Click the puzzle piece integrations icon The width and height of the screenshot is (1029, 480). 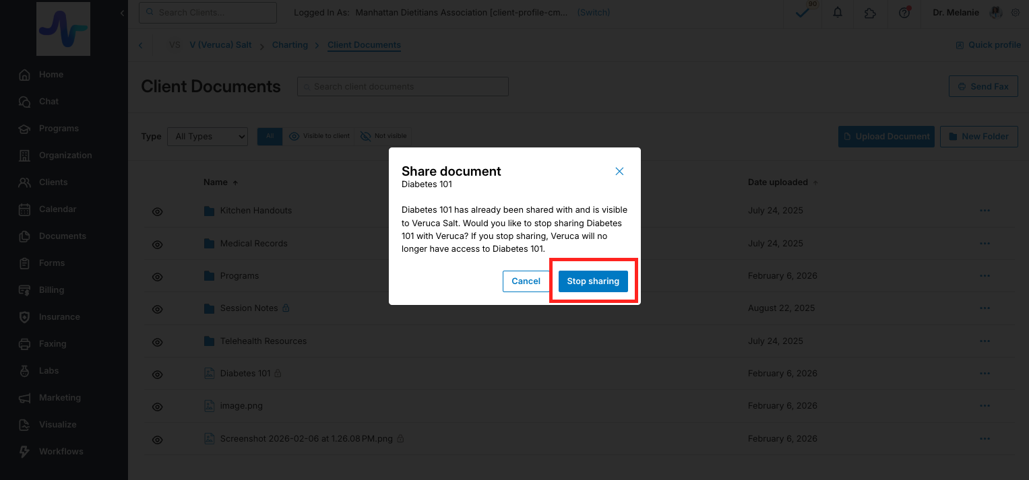coord(870,13)
